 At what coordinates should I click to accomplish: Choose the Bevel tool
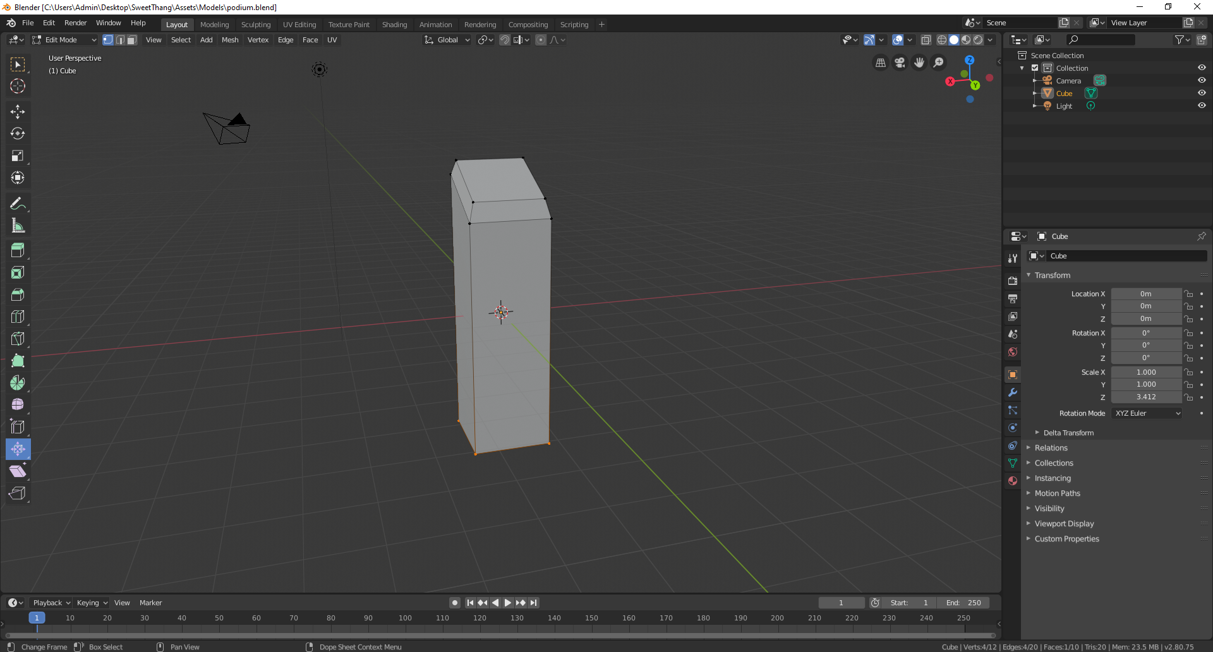click(x=18, y=294)
